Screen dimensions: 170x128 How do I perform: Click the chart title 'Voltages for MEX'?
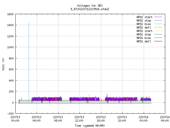click(x=90, y=6)
